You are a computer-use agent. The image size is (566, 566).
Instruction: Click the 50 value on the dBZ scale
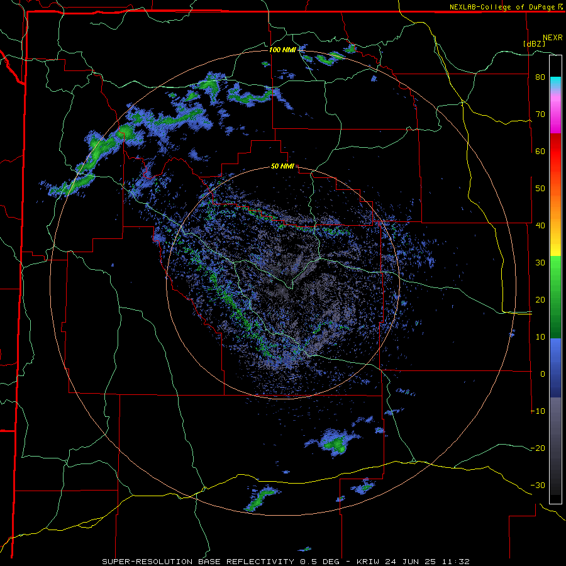coord(540,189)
